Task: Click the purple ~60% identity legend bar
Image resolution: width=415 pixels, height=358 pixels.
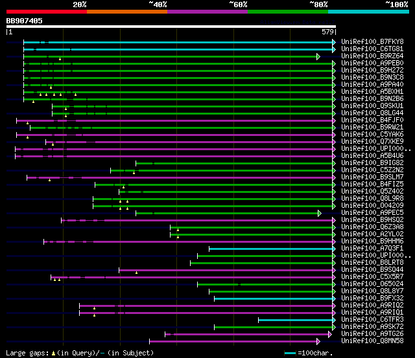Action: tap(207, 12)
